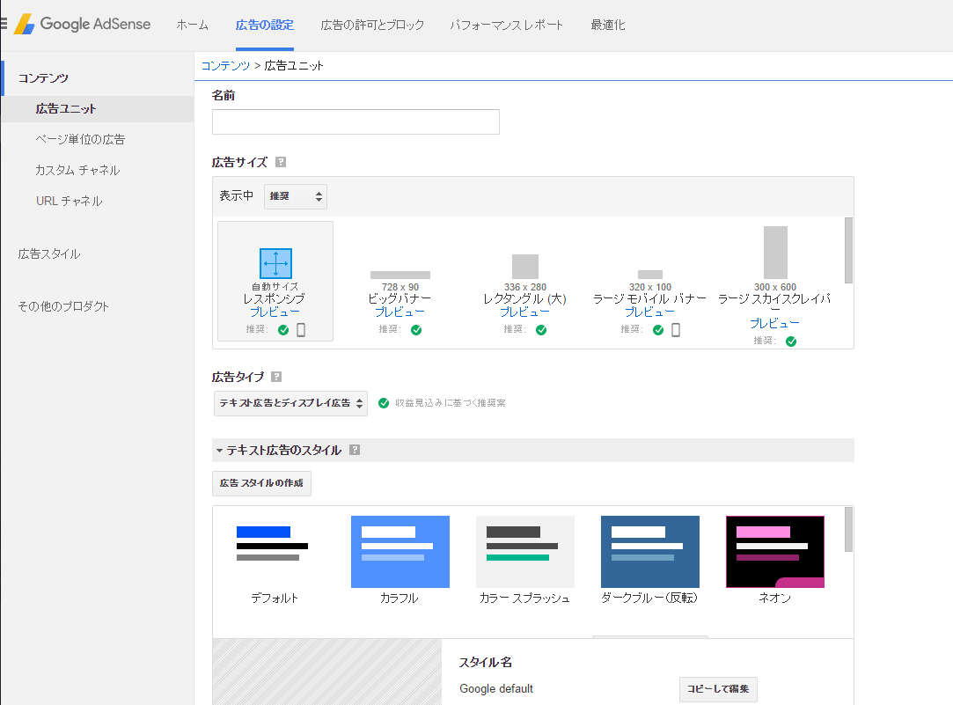Click プレビュー link under ビッグバナー
Image resolution: width=953 pixels, height=705 pixels.
click(x=400, y=312)
